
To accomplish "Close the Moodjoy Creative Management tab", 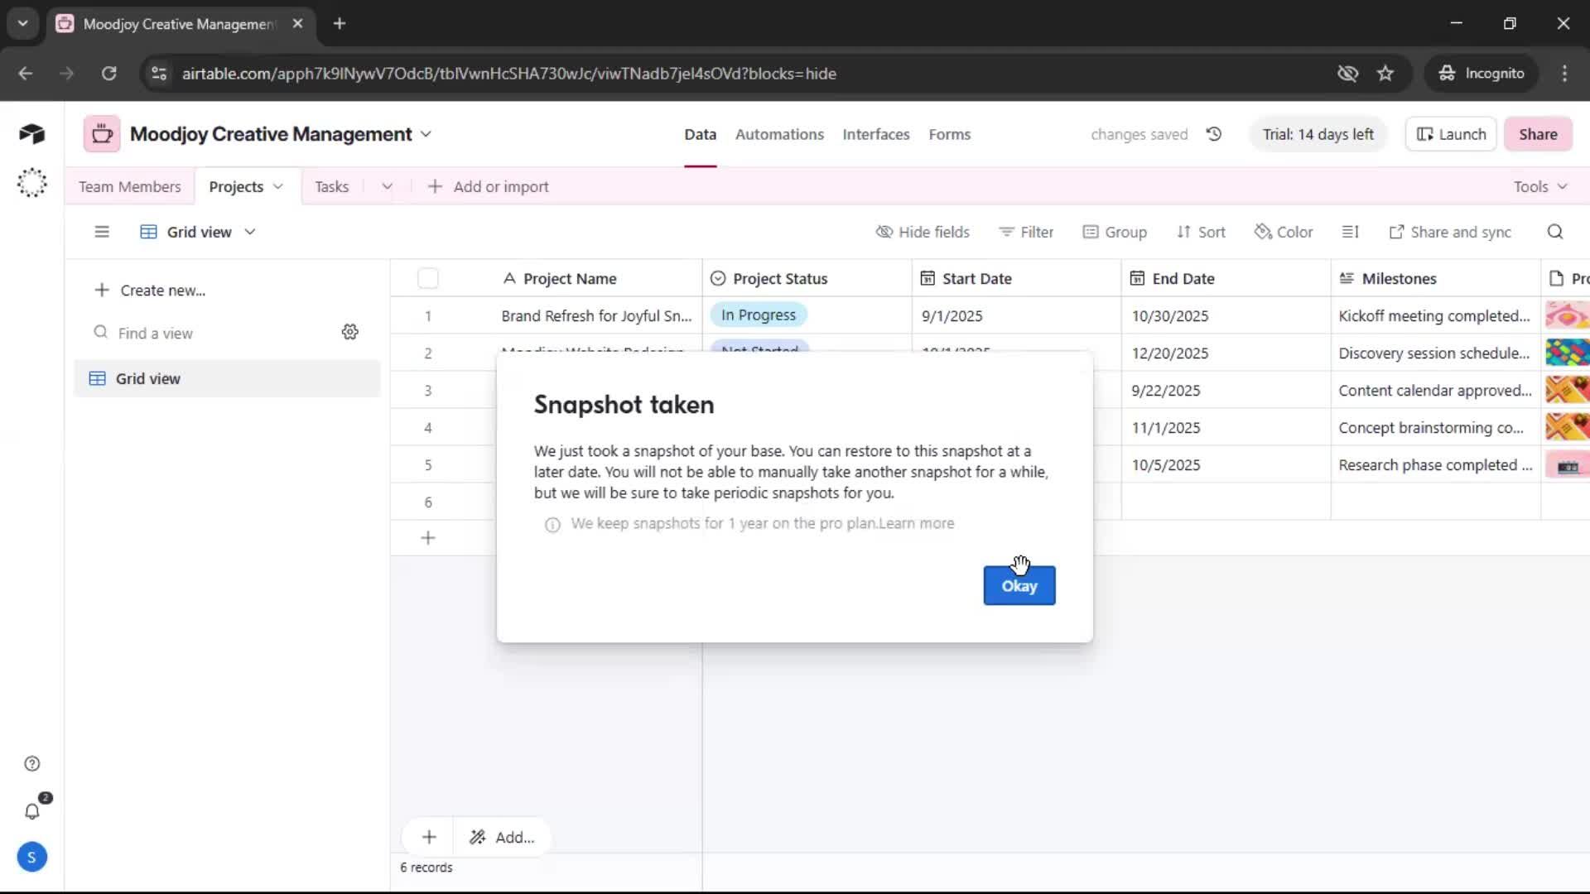I will click(298, 23).
